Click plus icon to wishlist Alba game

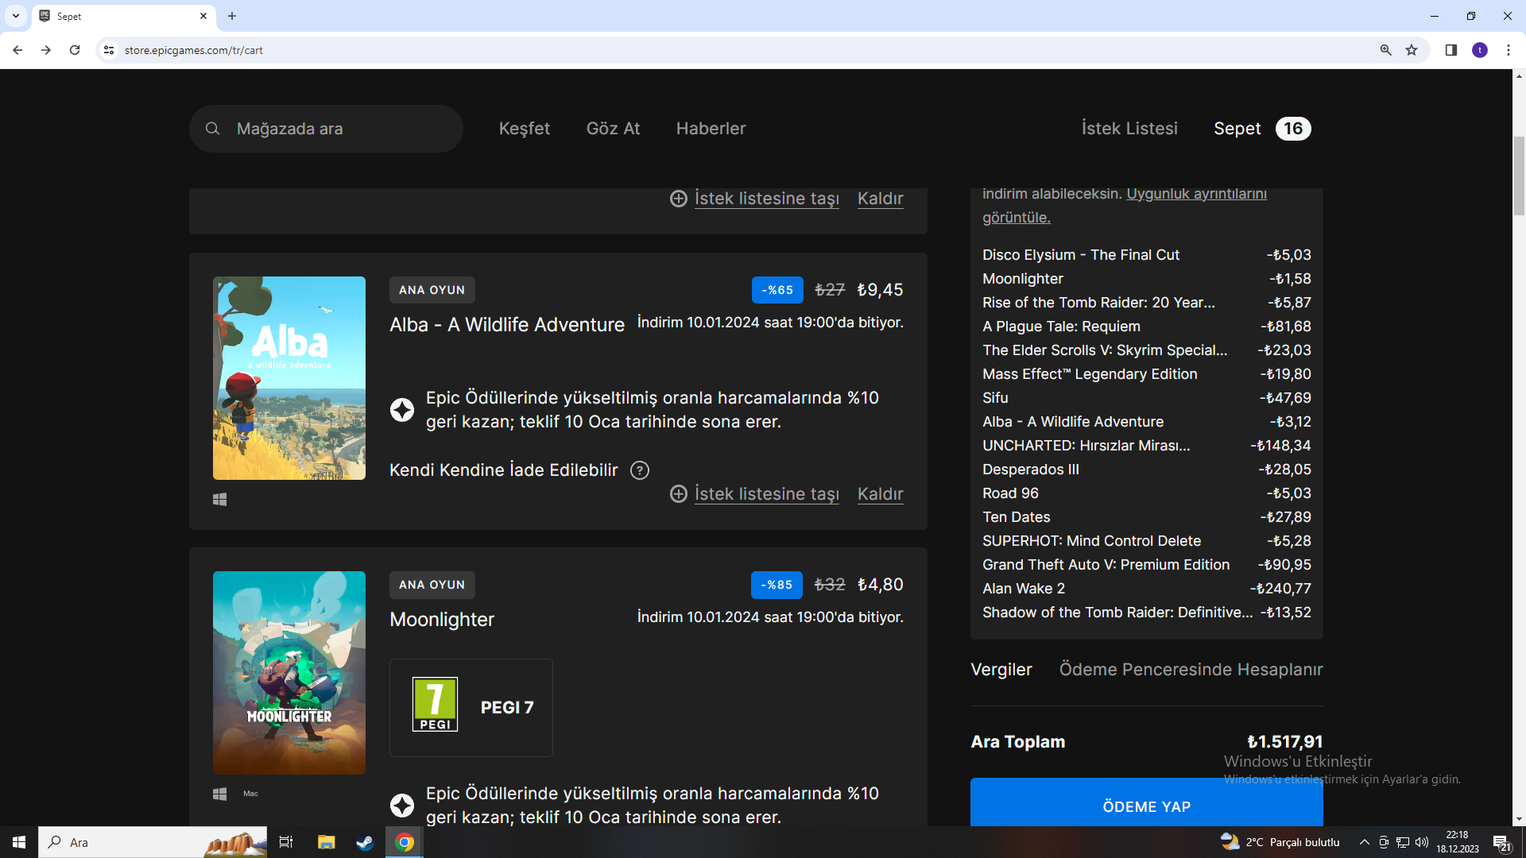click(678, 494)
